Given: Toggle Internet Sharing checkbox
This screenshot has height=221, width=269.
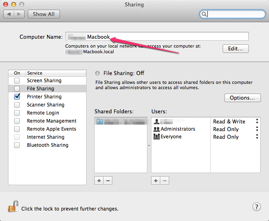Looking at the screenshot, I should pos(17,137).
